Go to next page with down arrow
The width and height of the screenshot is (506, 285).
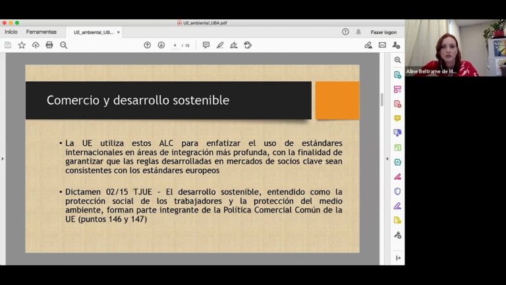(161, 46)
